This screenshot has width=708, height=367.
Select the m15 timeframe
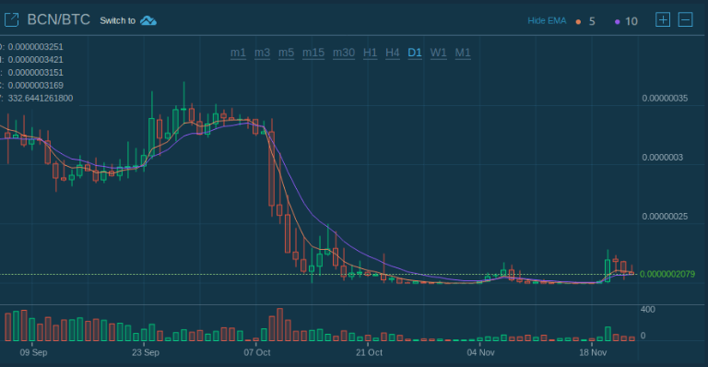(x=313, y=53)
